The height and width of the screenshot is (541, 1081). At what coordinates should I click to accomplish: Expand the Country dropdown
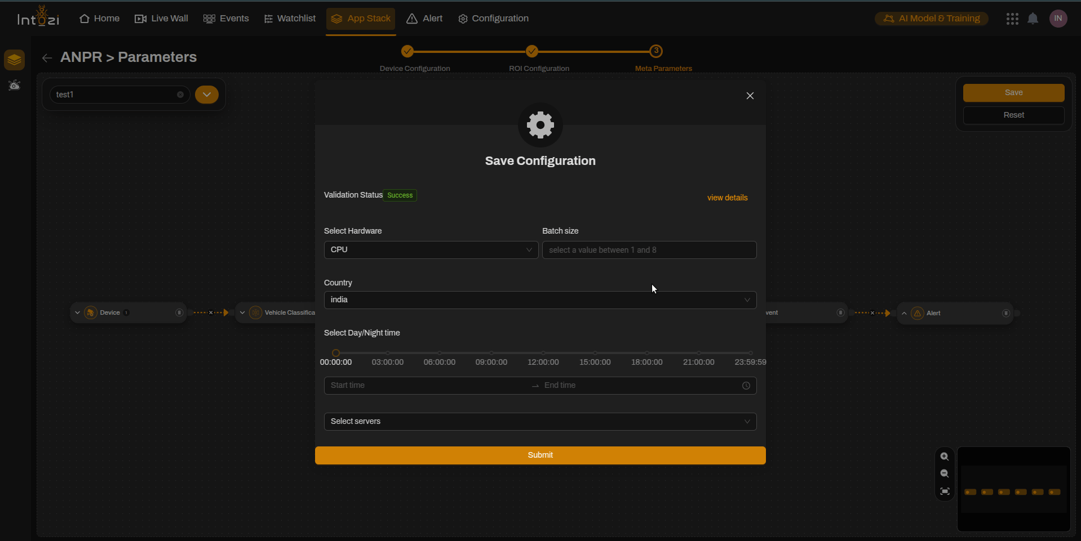pos(539,300)
